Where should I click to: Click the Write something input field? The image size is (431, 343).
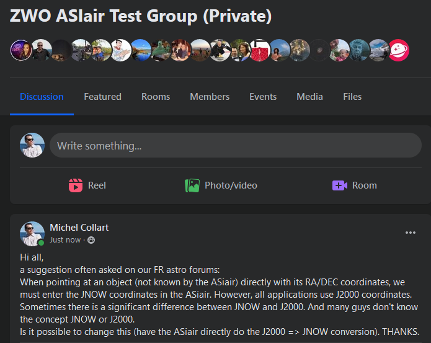(236, 146)
